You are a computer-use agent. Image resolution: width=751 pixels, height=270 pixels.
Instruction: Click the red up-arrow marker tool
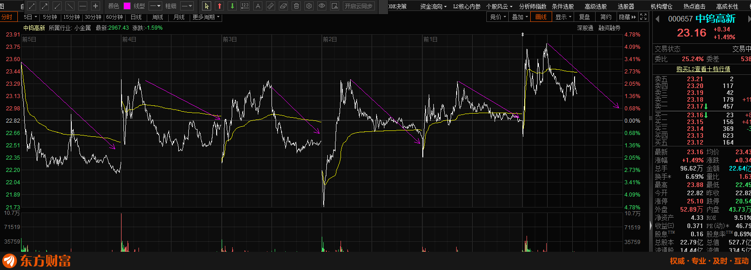tap(219, 6)
